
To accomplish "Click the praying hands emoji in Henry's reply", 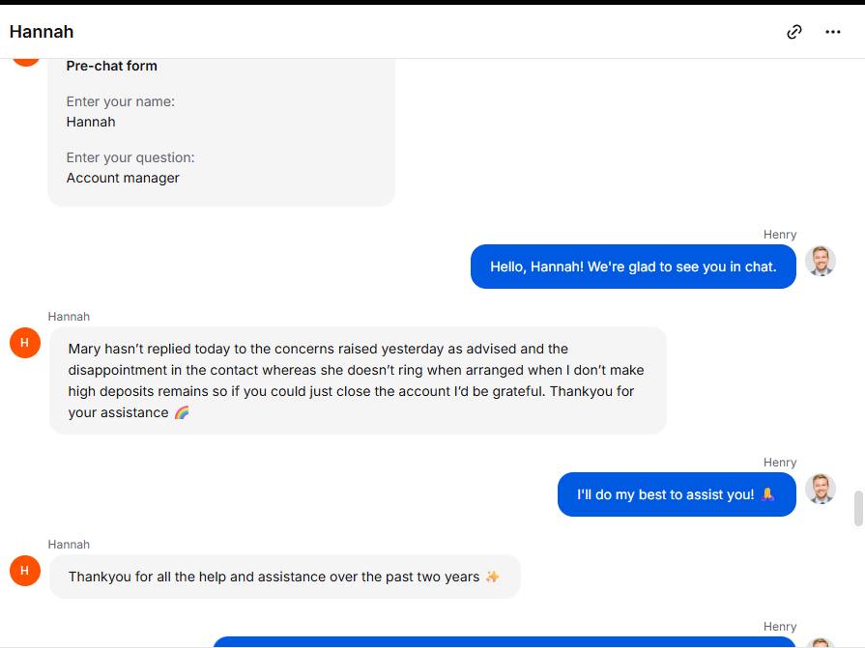I will 768,494.
